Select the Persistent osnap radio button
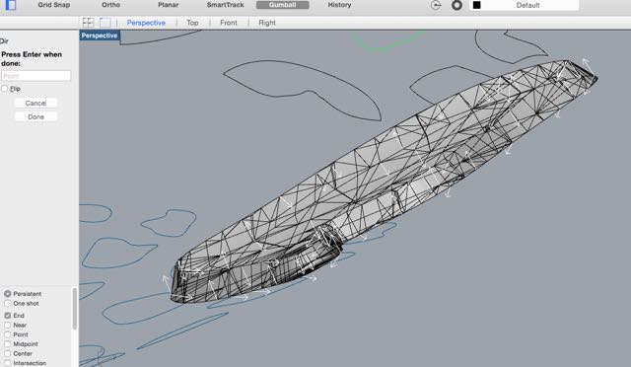Screen dimensions: 631x367 (8, 294)
